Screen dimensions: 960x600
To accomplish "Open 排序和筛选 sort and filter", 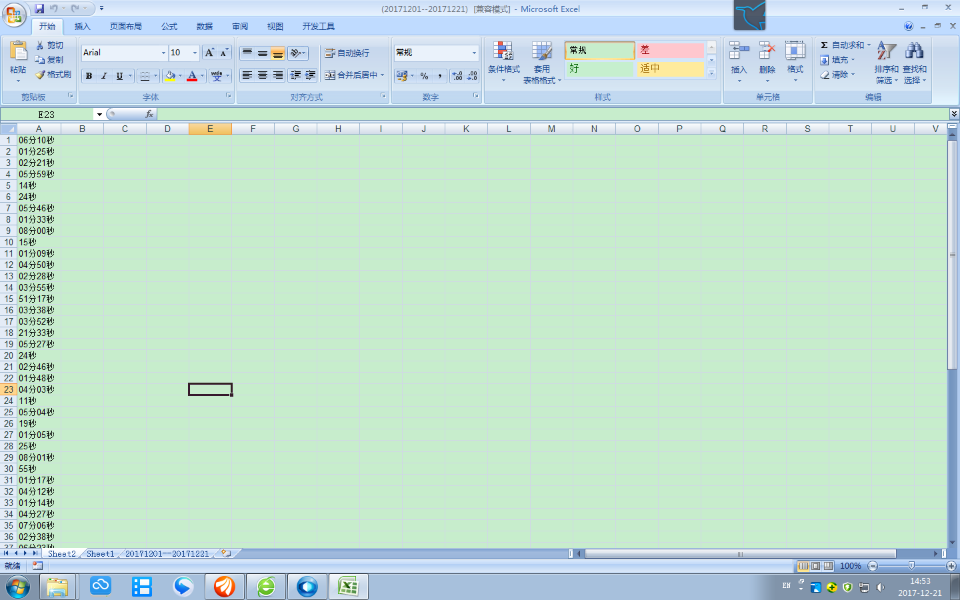I will click(x=886, y=63).
